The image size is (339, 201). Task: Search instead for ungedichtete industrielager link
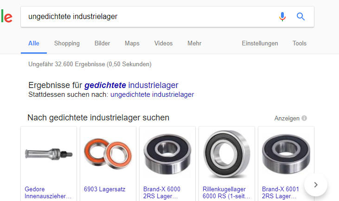pyautogui.click(x=152, y=94)
